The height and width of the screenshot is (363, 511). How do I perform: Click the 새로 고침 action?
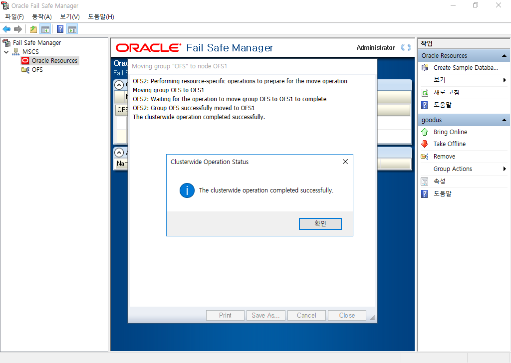coord(446,92)
